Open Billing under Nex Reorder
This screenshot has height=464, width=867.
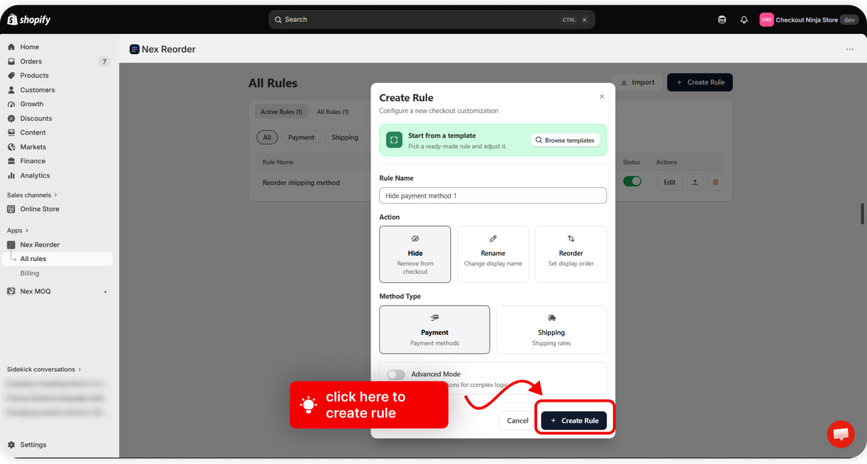[x=30, y=273]
